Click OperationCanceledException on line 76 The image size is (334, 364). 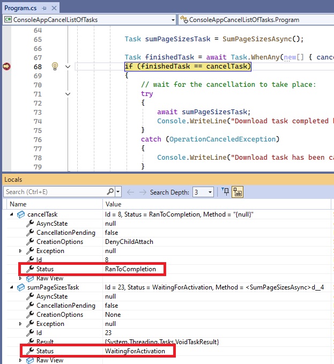[222, 139]
